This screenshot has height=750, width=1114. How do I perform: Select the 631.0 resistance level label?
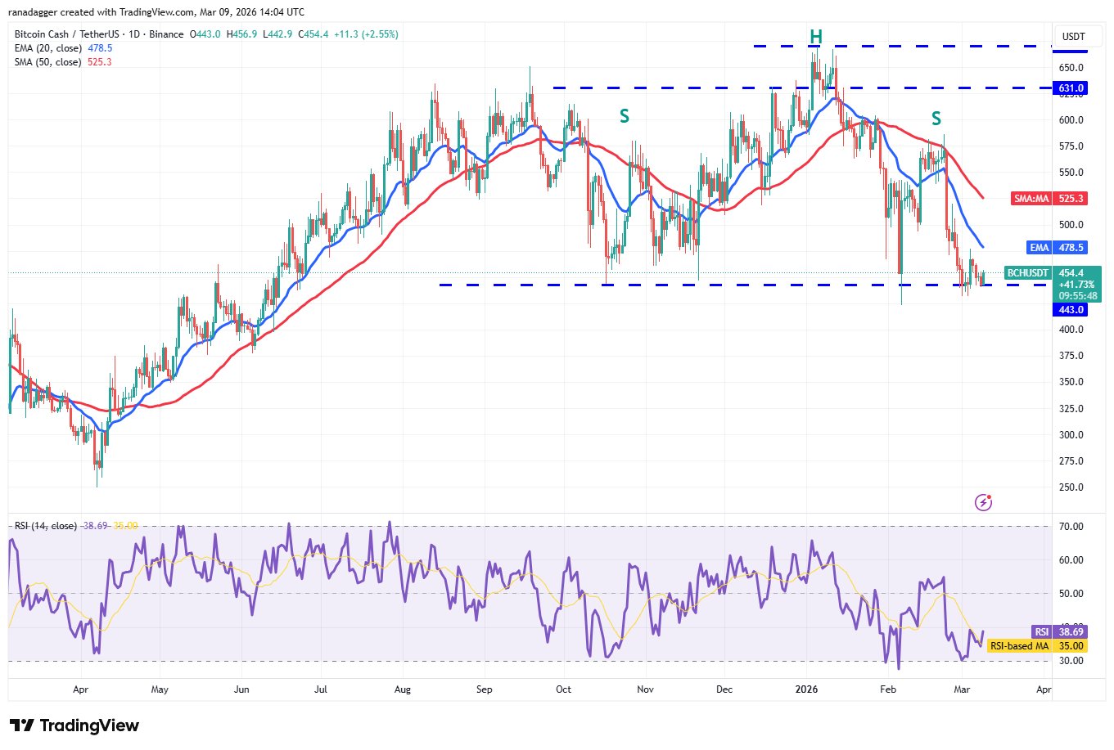[x=1071, y=88]
